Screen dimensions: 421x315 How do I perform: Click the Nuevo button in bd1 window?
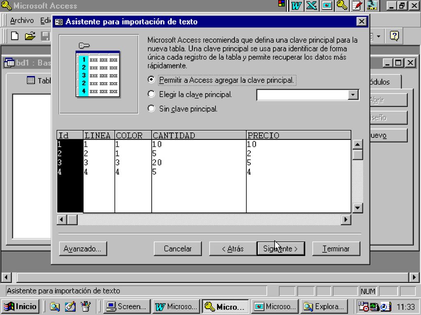click(x=389, y=135)
